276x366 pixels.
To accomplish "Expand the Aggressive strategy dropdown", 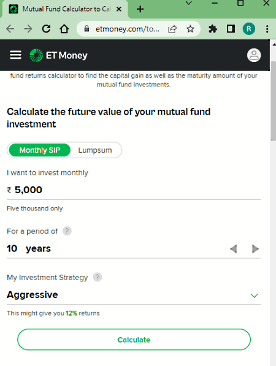I will tap(254, 295).
